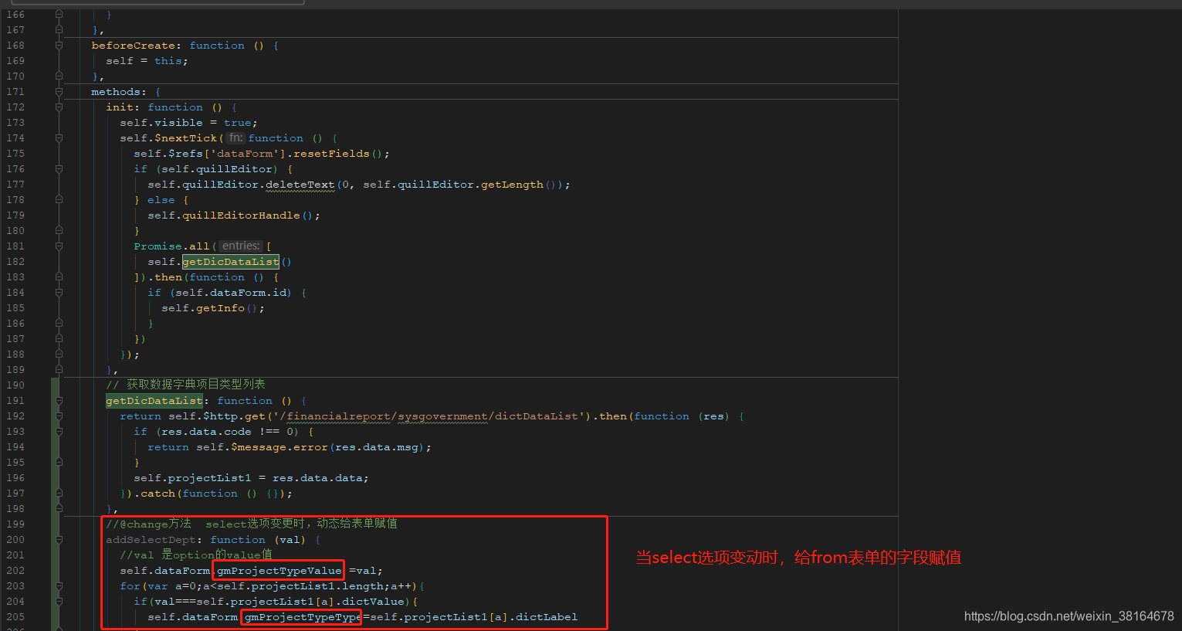The image size is (1182, 631).
Task: Collapse the $http.get callback on line 192
Action: (59, 416)
